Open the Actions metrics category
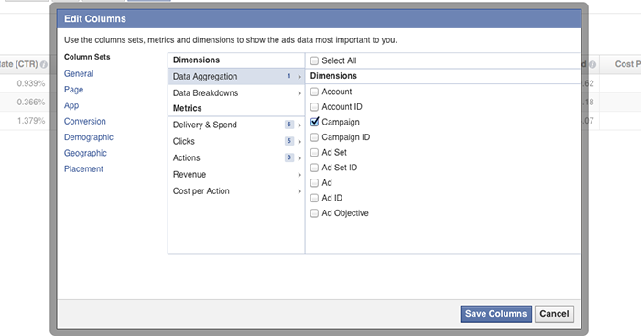 (236, 157)
